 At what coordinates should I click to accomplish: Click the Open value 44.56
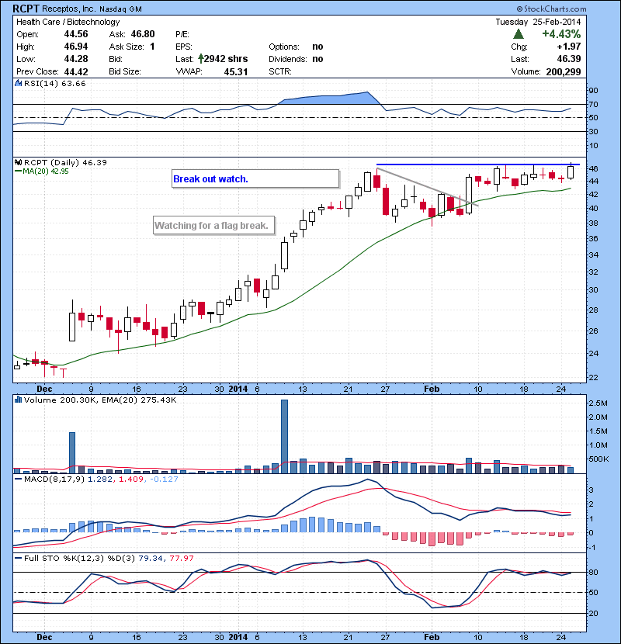pos(76,34)
